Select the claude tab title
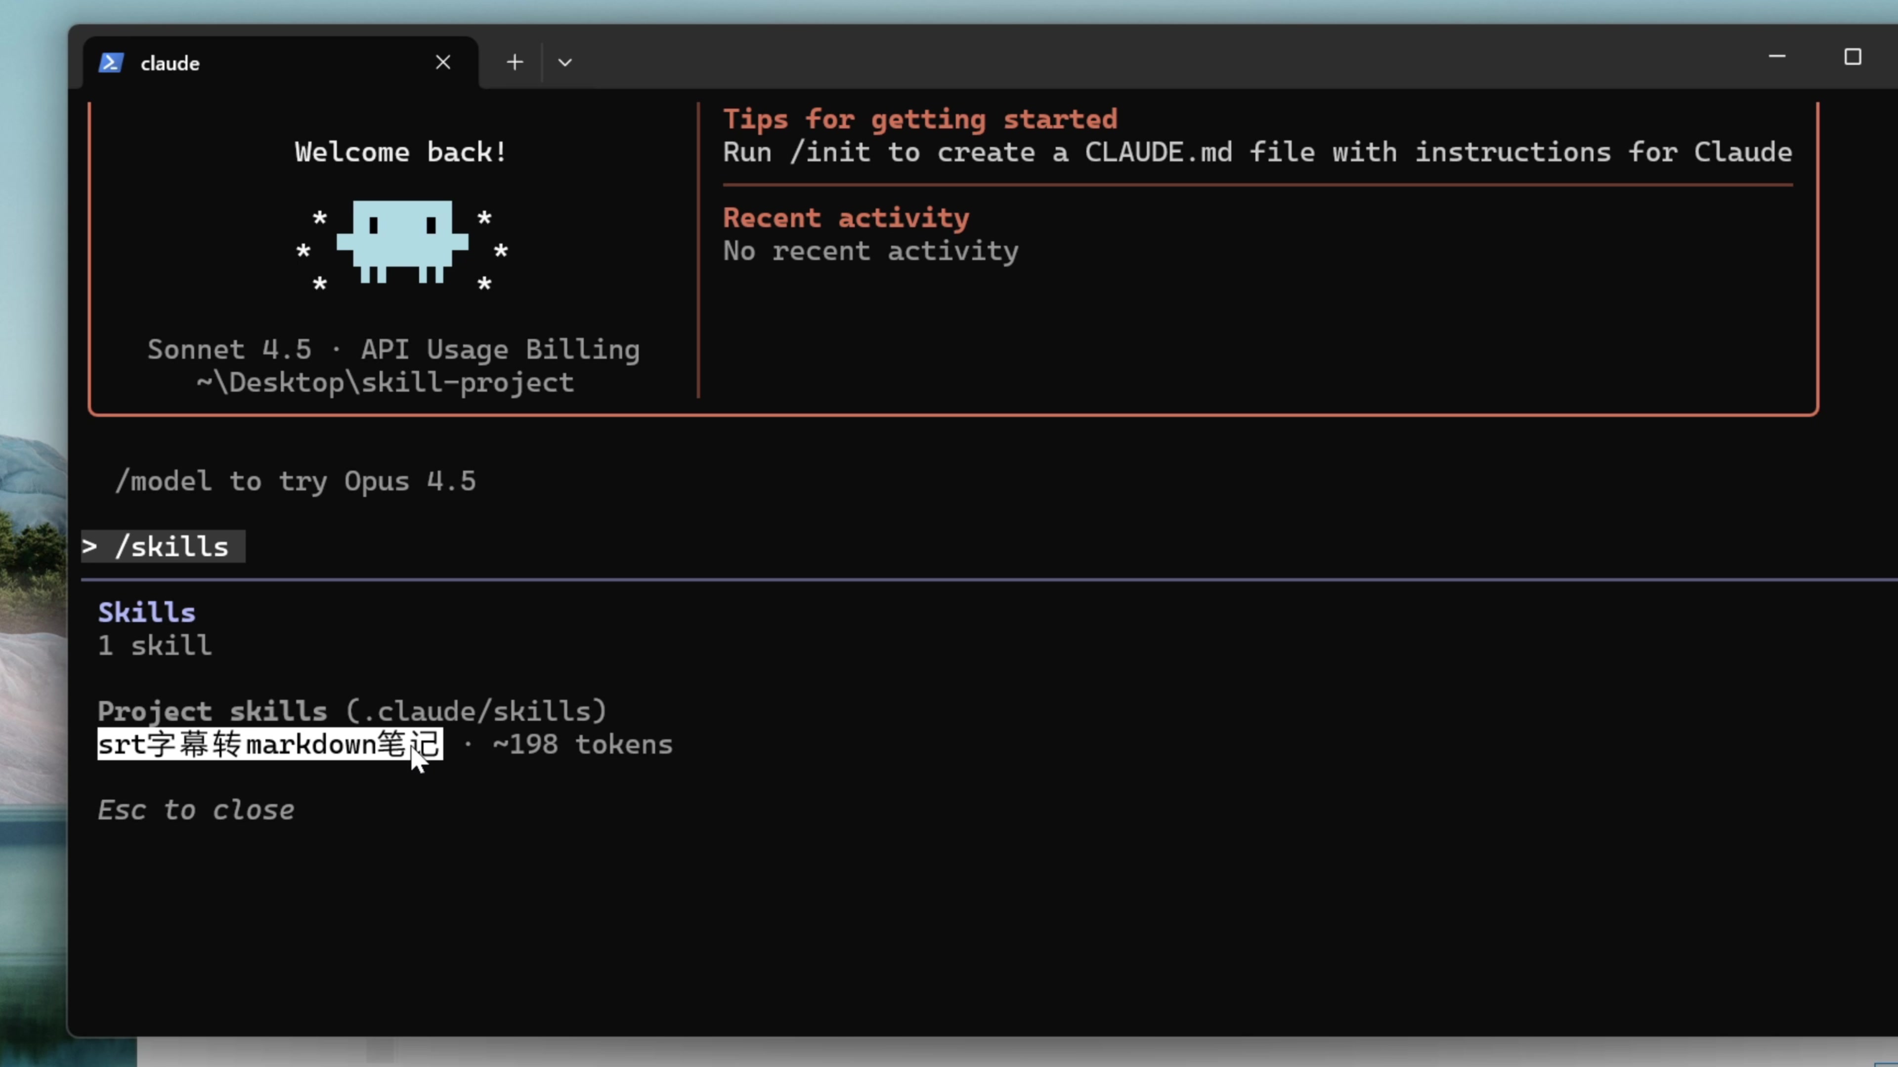 170,63
